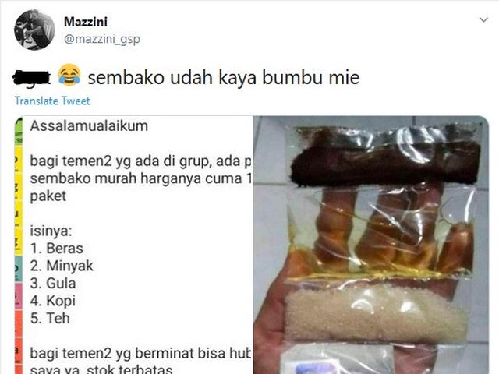Click the yellow cooking oil packet
499x374 pixels.
pos(379,232)
